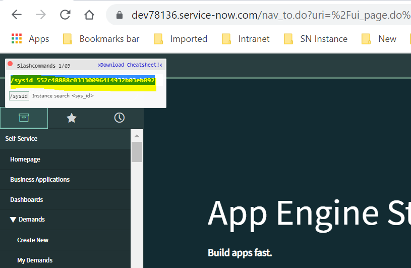This screenshot has height=268, width=411.
Task: Reload the page with refresh icon
Action: coord(65,15)
